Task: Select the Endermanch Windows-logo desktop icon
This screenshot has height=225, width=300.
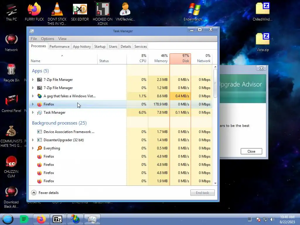Action: click(x=194, y=12)
